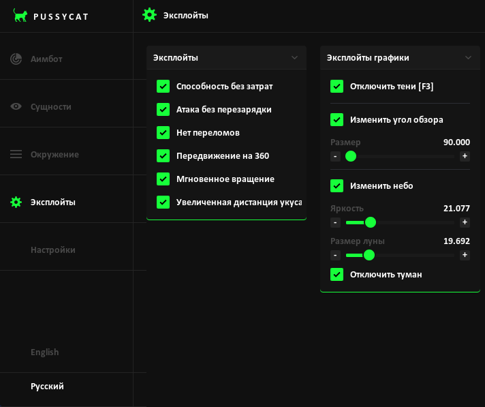Collapse the Эксплойты panel chevron
This screenshot has height=407, width=485.
(294, 58)
